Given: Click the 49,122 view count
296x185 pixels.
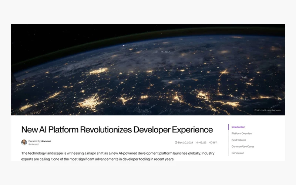Looking at the screenshot, I should pos(203,142).
